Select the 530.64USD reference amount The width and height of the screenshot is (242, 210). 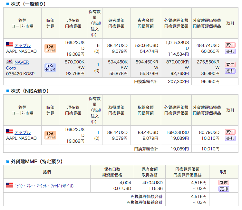coord(147,45)
